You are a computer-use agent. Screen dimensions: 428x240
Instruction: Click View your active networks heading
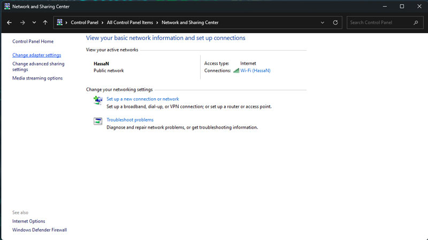point(112,50)
